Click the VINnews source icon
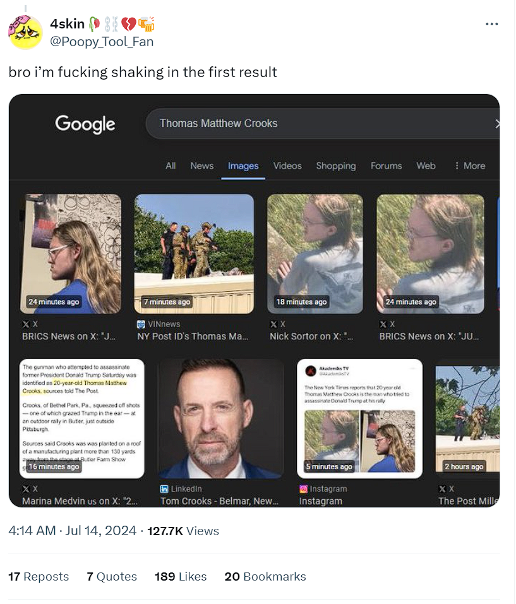Screen dimensions: 516x604 [x=141, y=323]
